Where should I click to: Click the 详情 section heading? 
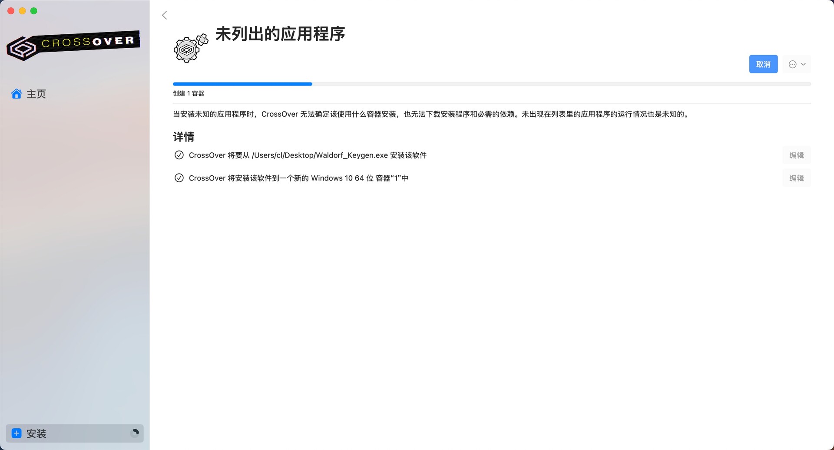tap(184, 137)
